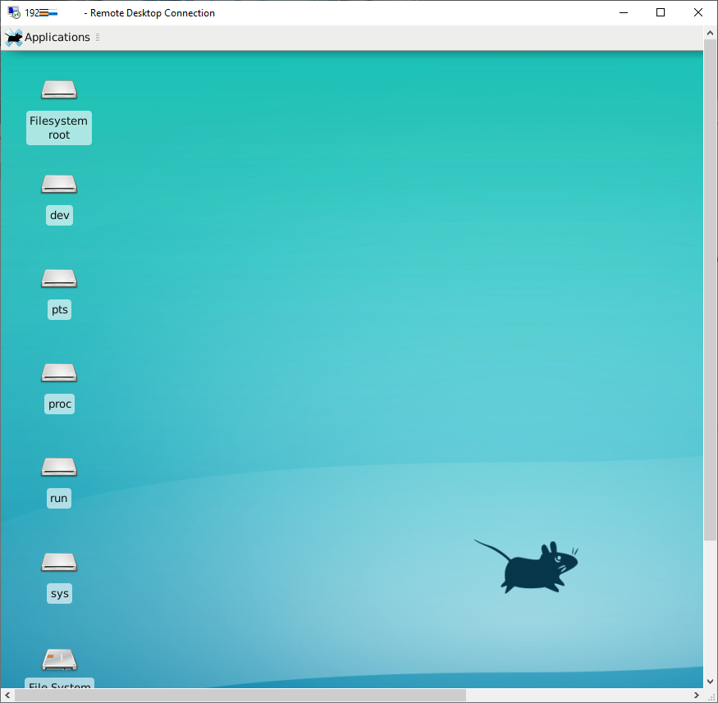Close the Remote Desktop Connection window
The width and height of the screenshot is (718, 703).
pyautogui.click(x=698, y=13)
